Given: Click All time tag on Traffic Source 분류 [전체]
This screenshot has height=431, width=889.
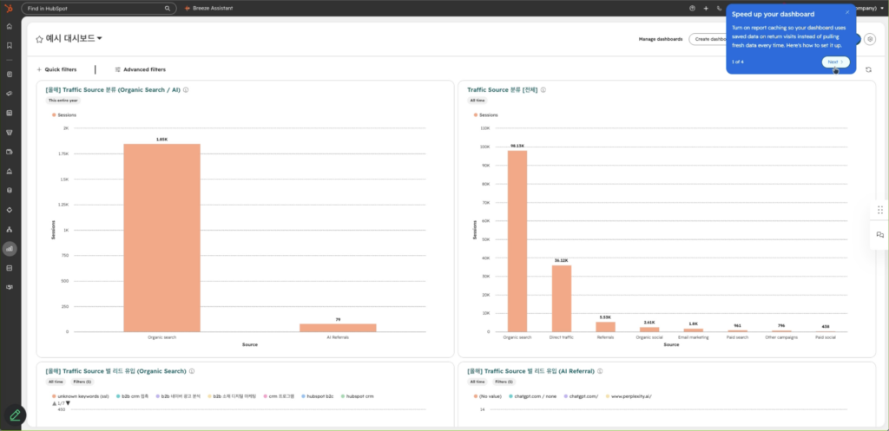Looking at the screenshot, I should pyautogui.click(x=477, y=101).
